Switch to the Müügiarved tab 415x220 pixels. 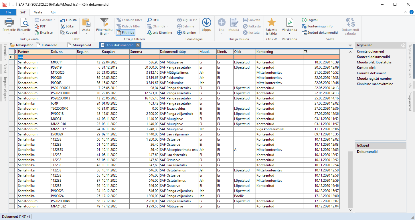click(x=79, y=45)
